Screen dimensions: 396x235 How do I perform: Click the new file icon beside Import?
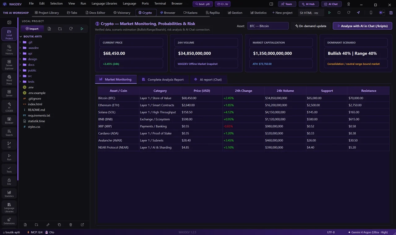(x=49, y=29)
